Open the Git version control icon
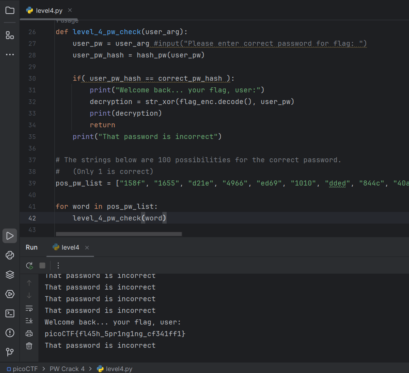The height and width of the screenshot is (373, 409). click(10, 352)
